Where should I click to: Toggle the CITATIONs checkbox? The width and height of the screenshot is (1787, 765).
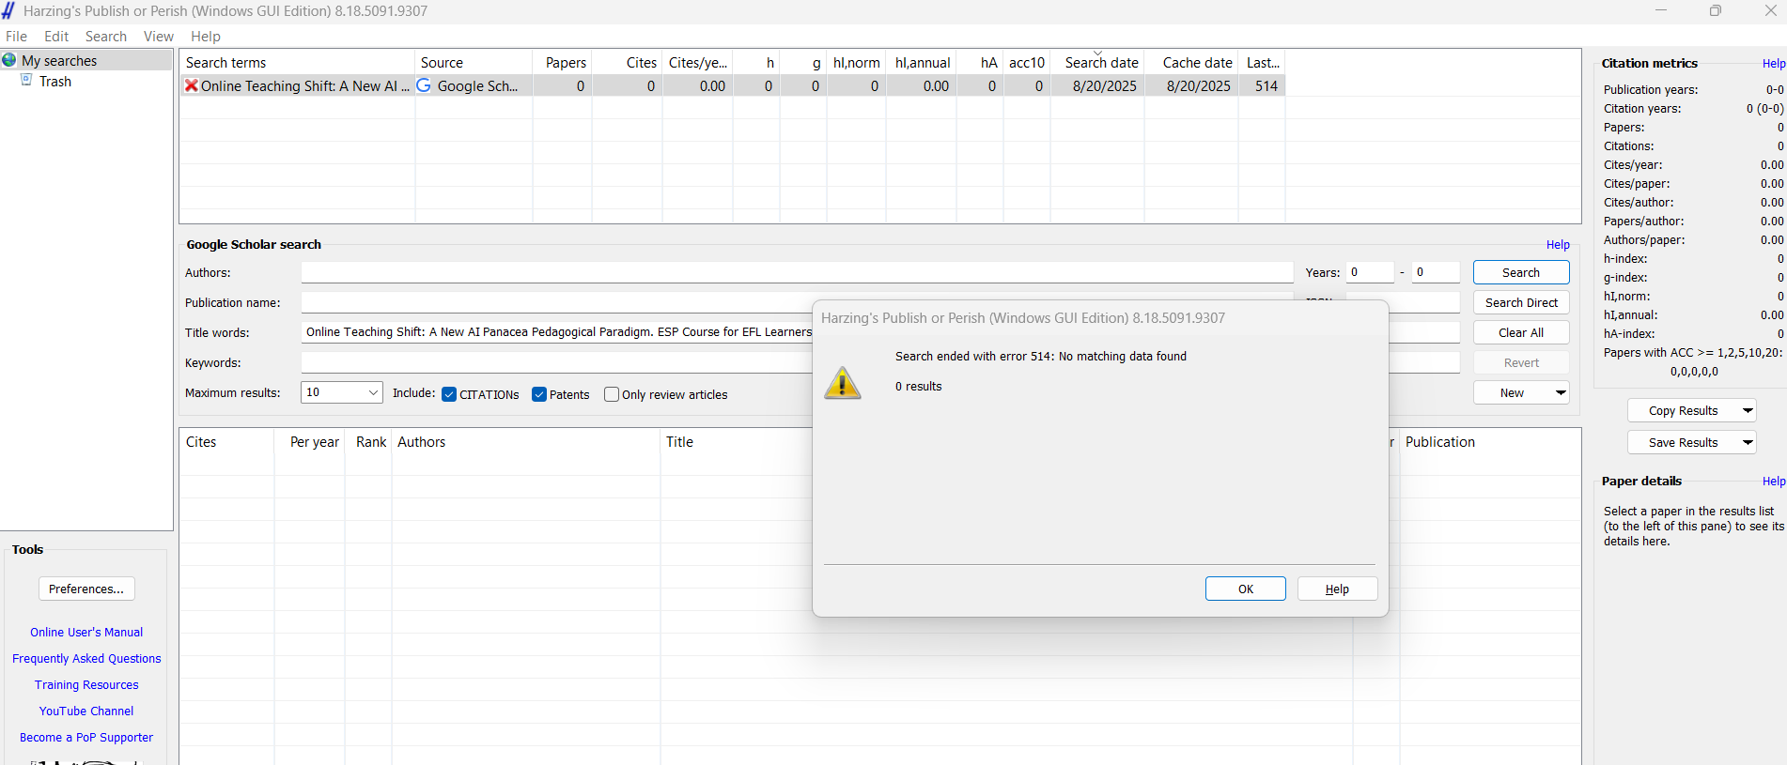[449, 394]
